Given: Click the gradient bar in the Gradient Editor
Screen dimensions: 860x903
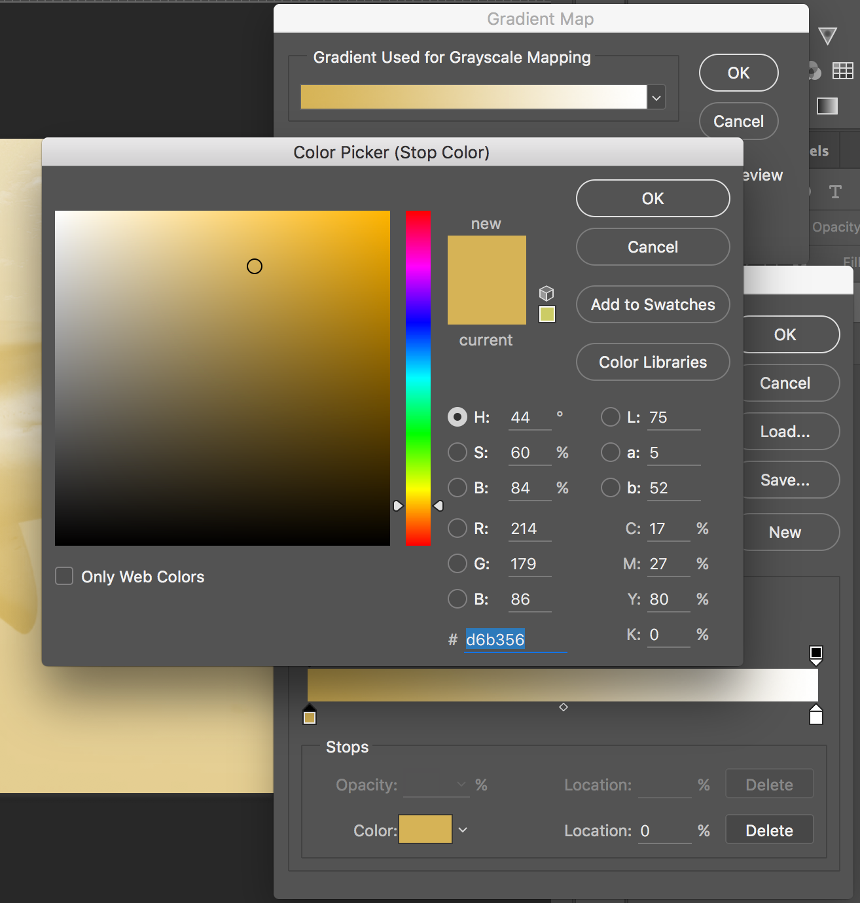Looking at the screenshot, I should tap(563, 685).
